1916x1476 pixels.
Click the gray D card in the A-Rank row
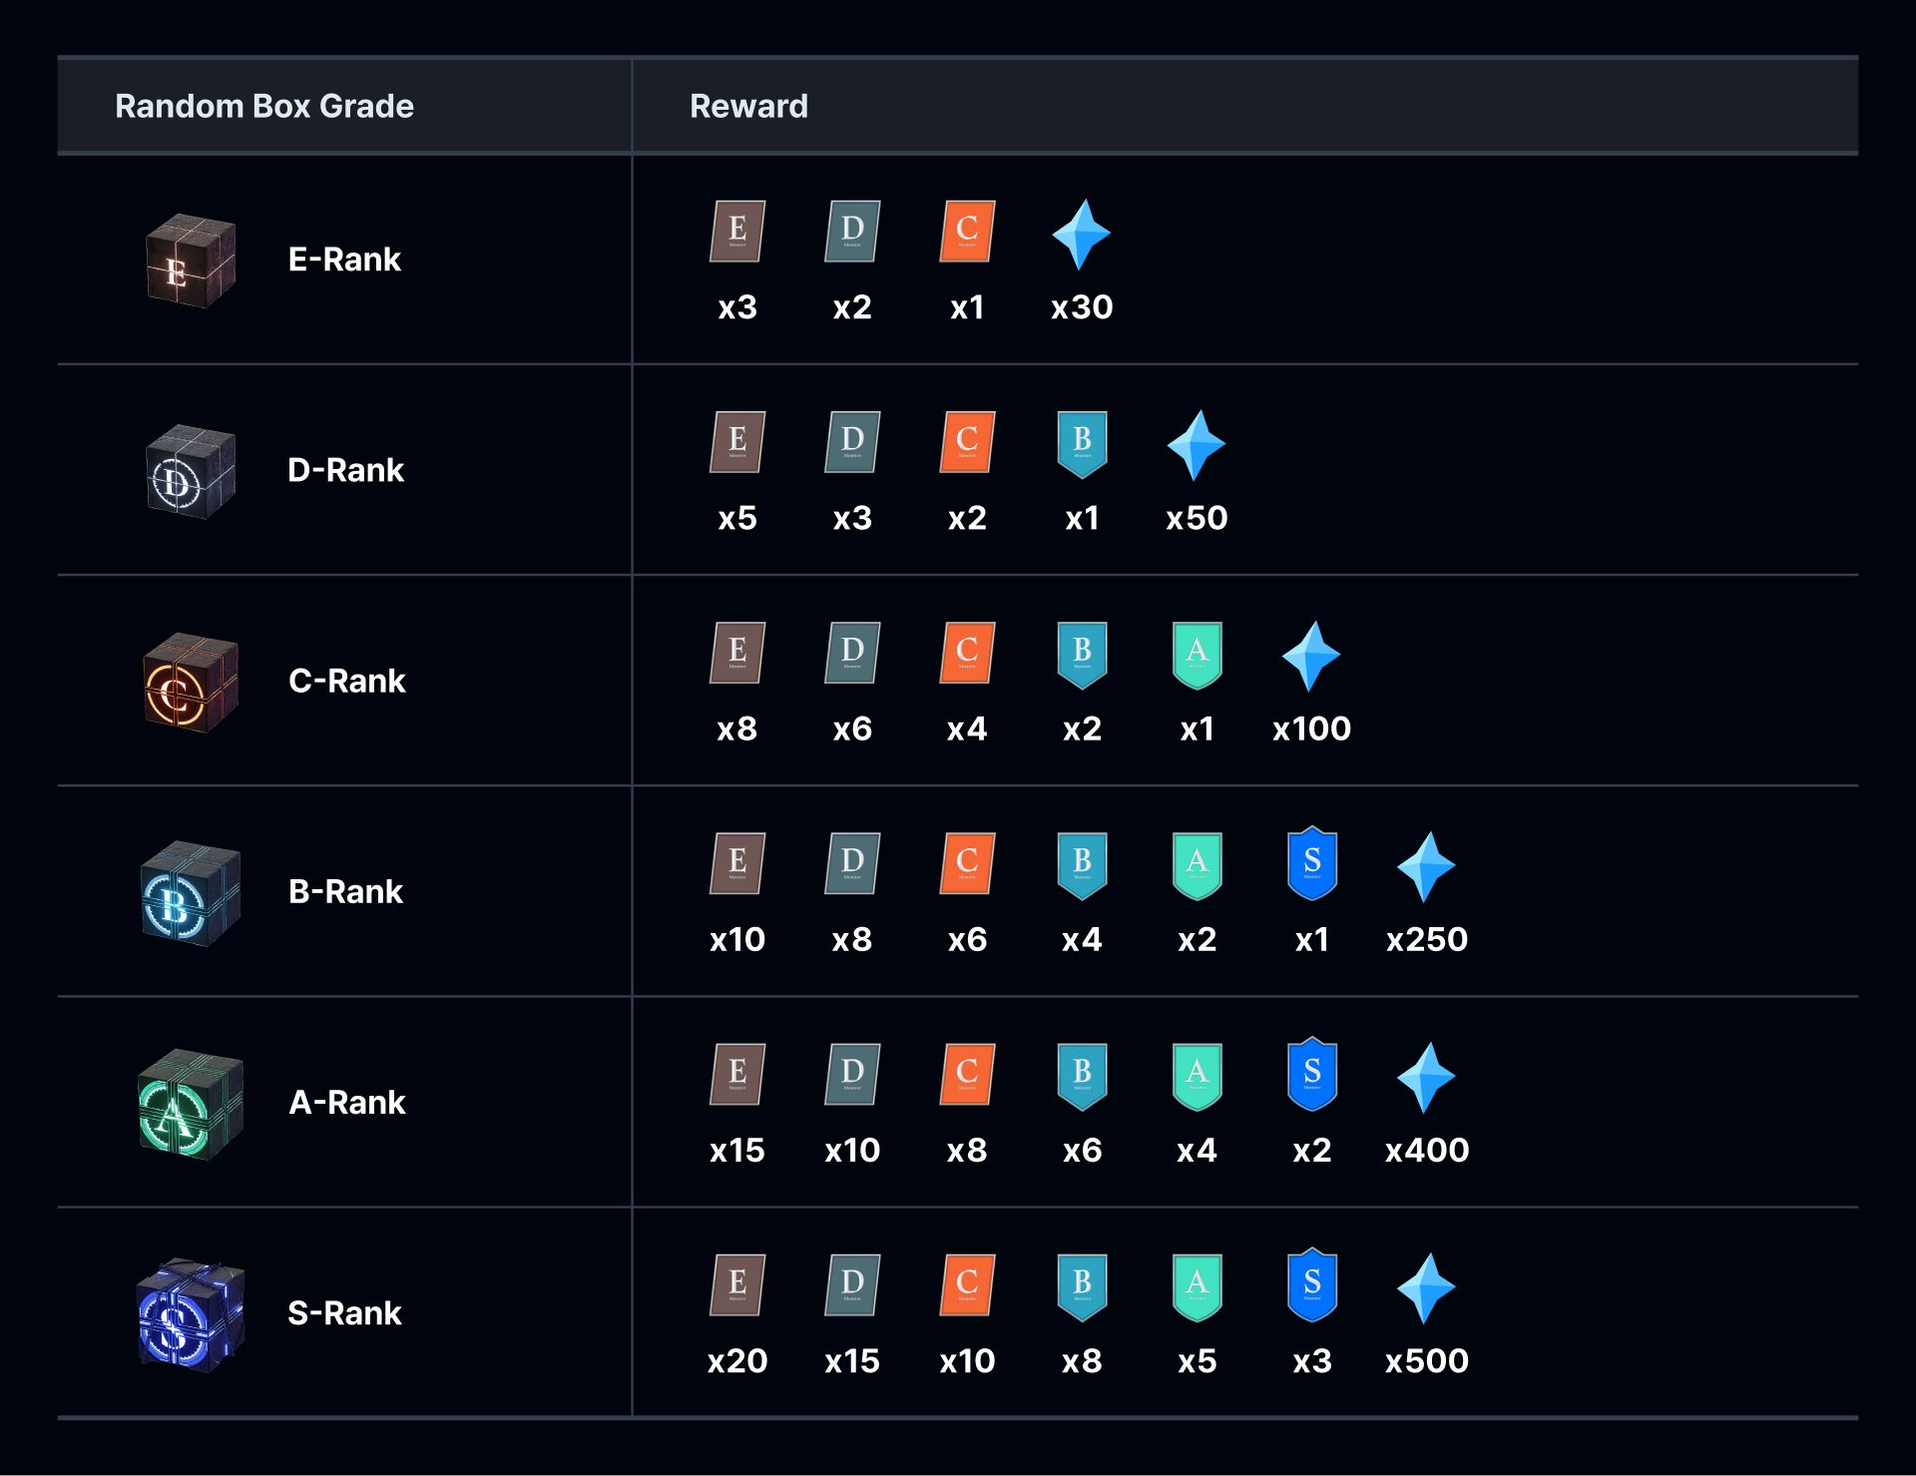point(852,1075)
